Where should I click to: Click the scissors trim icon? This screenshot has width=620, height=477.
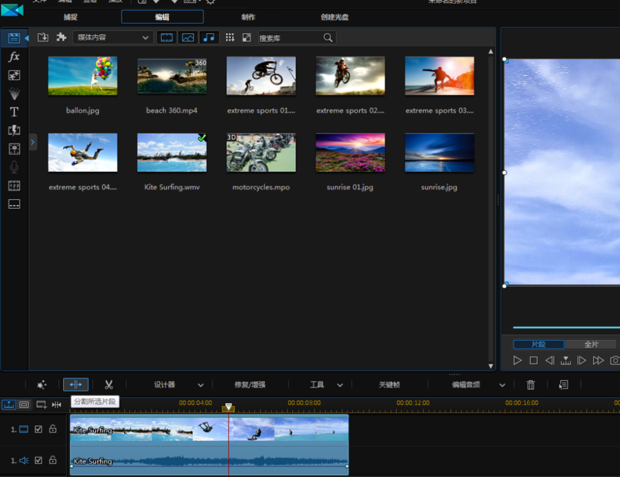pyautogui.click(x=109, y=385)
